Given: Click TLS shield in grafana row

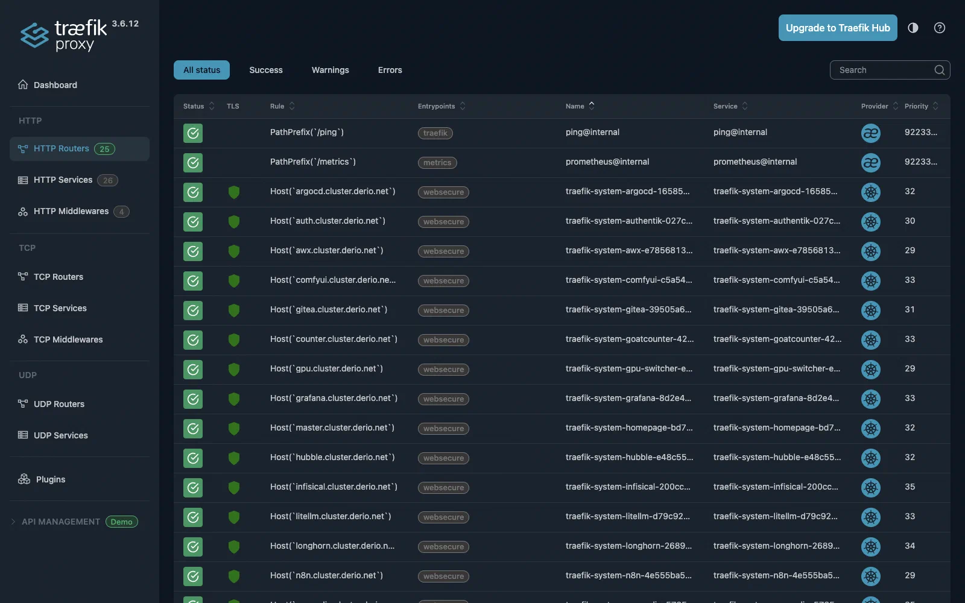Looking at the screenshot, I should coord(234,399).
